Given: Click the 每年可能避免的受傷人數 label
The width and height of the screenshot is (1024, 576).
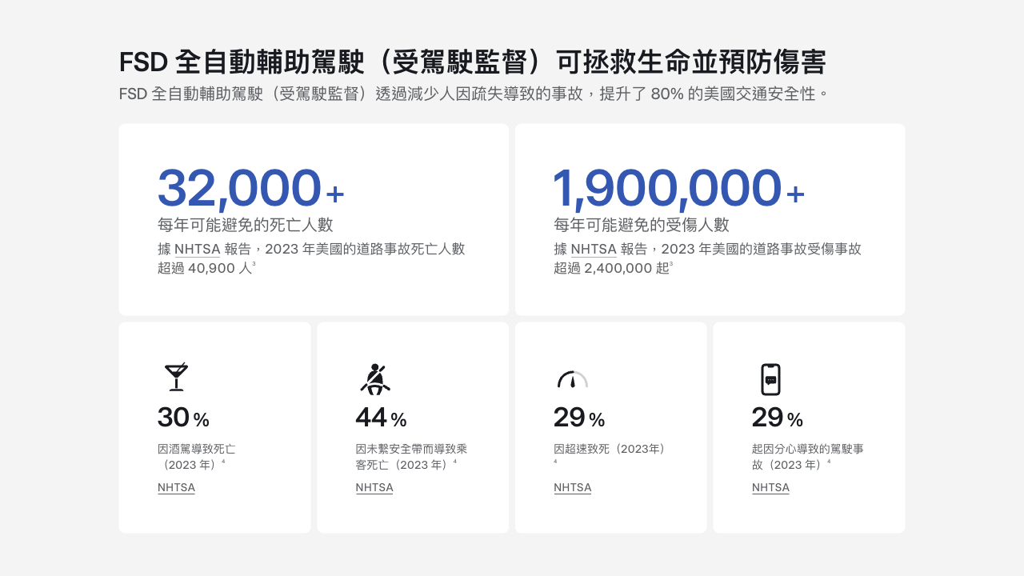Looking at the screenshot, I should click(x=641, y=225).
